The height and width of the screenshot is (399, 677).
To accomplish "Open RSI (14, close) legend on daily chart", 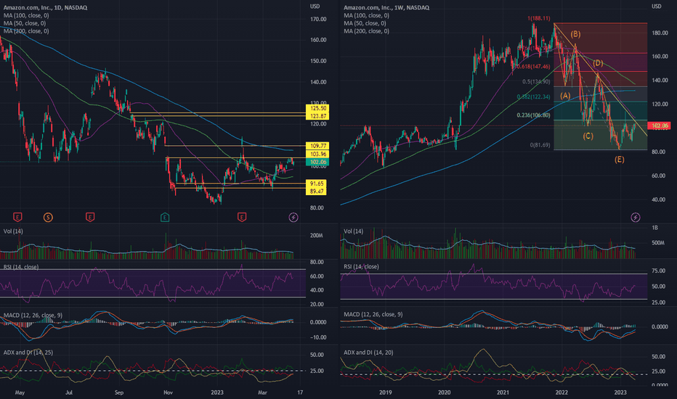I will tap(21, 267).
